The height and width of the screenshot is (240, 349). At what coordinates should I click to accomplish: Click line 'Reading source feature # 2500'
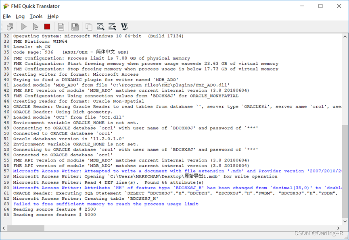coord(54,209)
